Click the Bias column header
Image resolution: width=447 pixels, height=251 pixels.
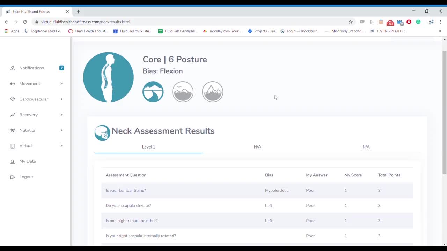point(269,175)
